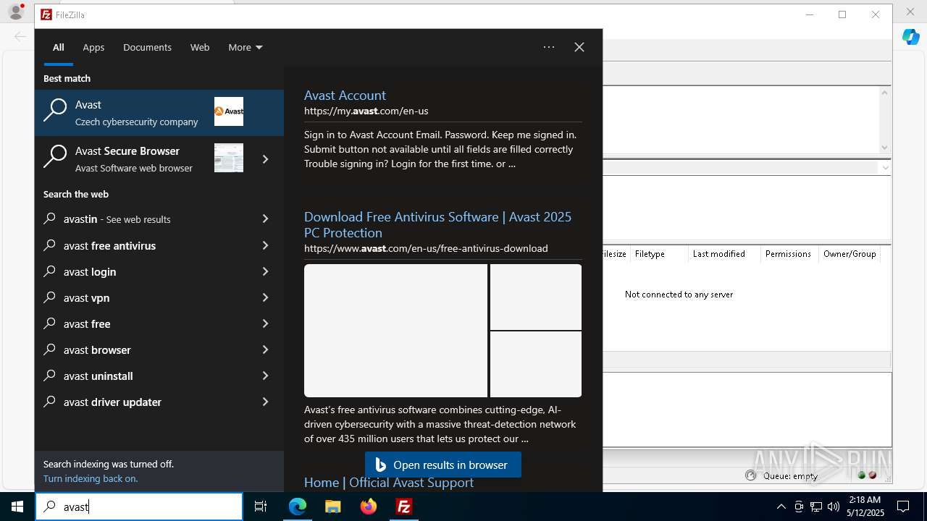The width and height of the screenshot is (927, 521).
Task: Open search options three-dot menu
Action: pyautogui.click(x=549, y=47)
